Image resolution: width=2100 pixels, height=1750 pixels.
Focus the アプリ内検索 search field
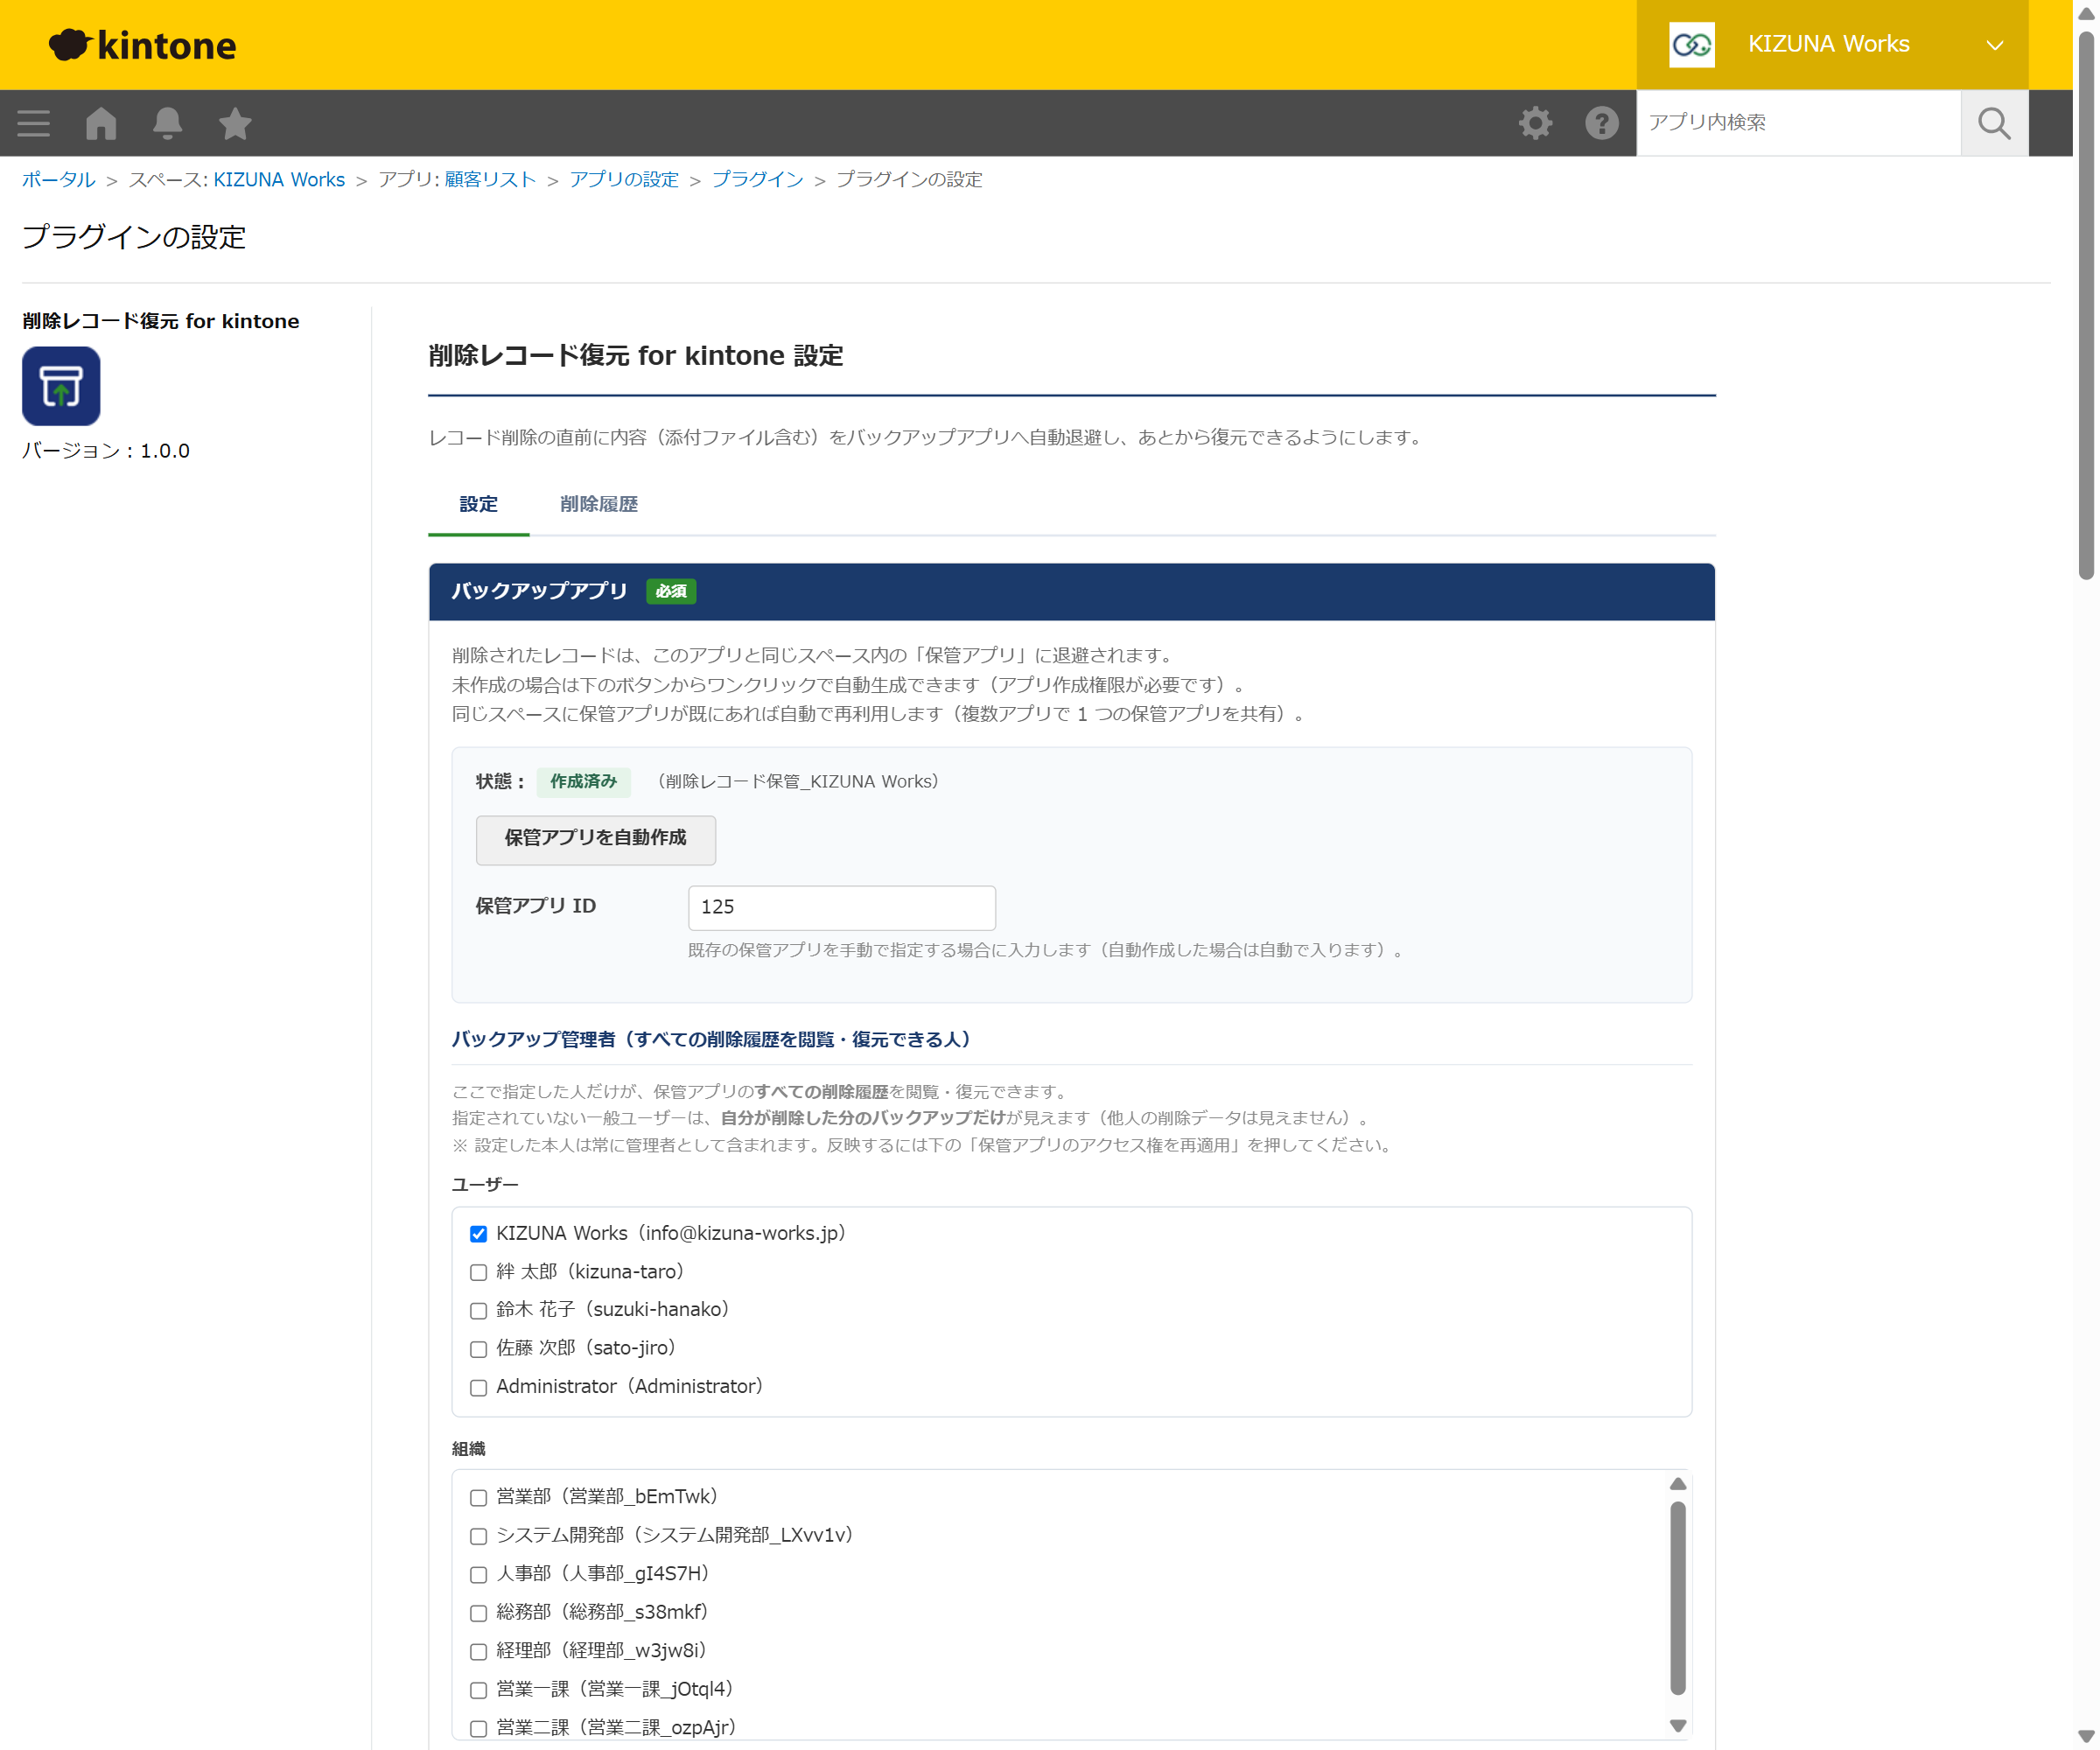1798,123
